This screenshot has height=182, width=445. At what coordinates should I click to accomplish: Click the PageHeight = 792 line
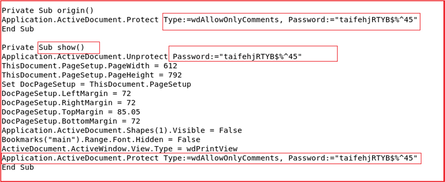click(92, 75)
